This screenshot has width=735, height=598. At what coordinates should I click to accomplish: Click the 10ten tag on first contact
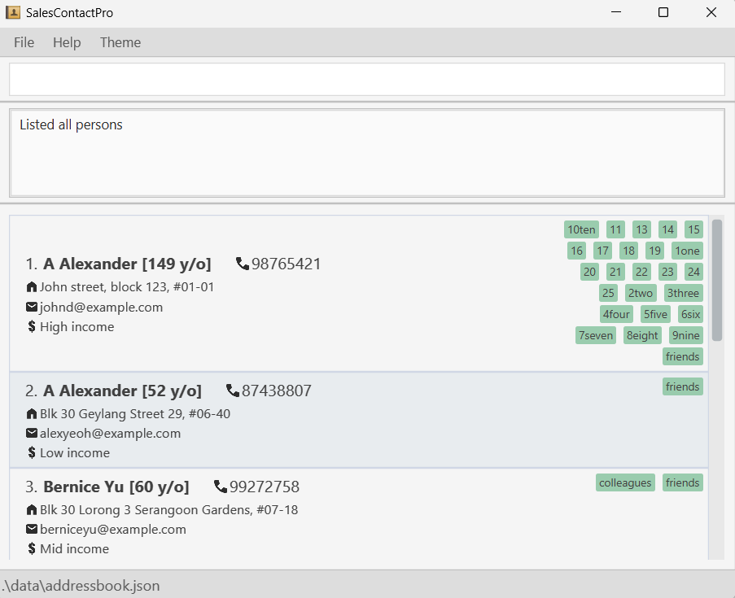(581, 229)
